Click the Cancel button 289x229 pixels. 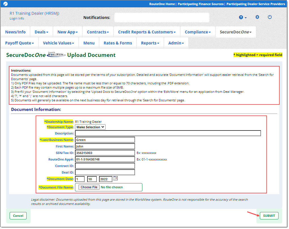pyautogui.click(x=18, y=216)
